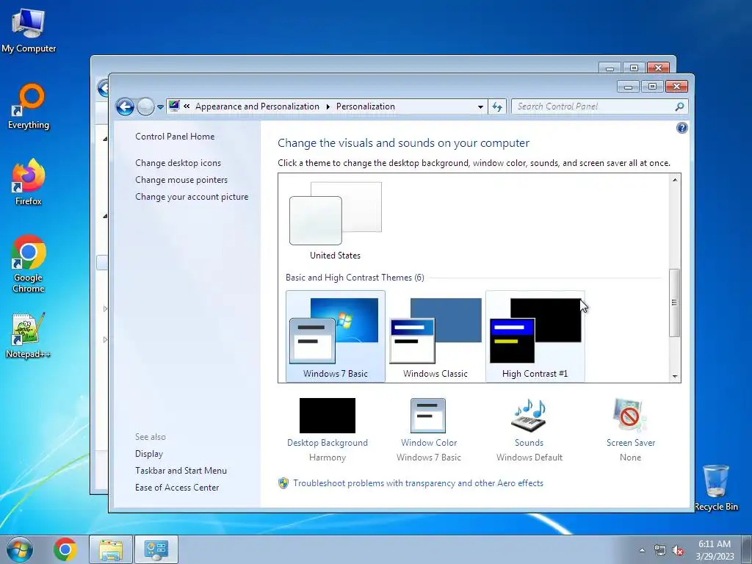Expand the breadcrumb arrow before Personalization

click(328, 106)
